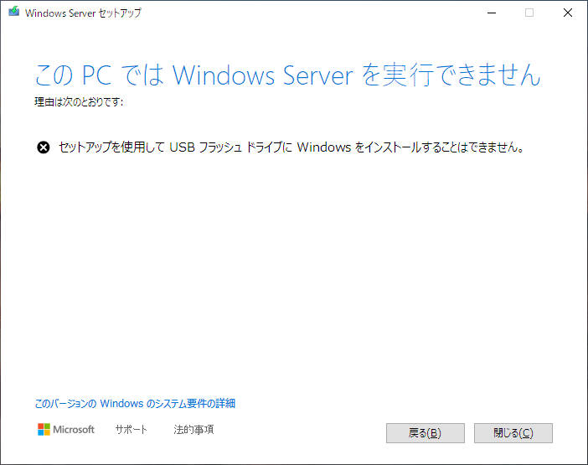Open the 法的事項 link

tap(193, 429)
